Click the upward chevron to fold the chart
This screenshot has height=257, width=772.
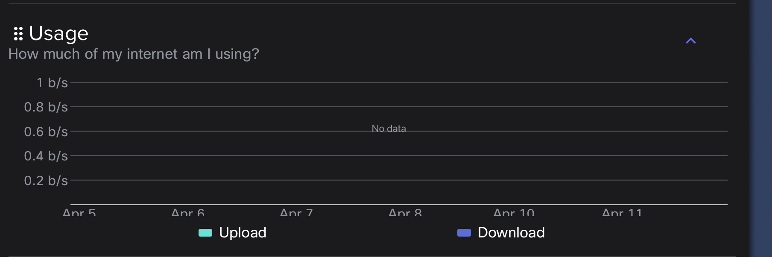[x=691, y=40]
